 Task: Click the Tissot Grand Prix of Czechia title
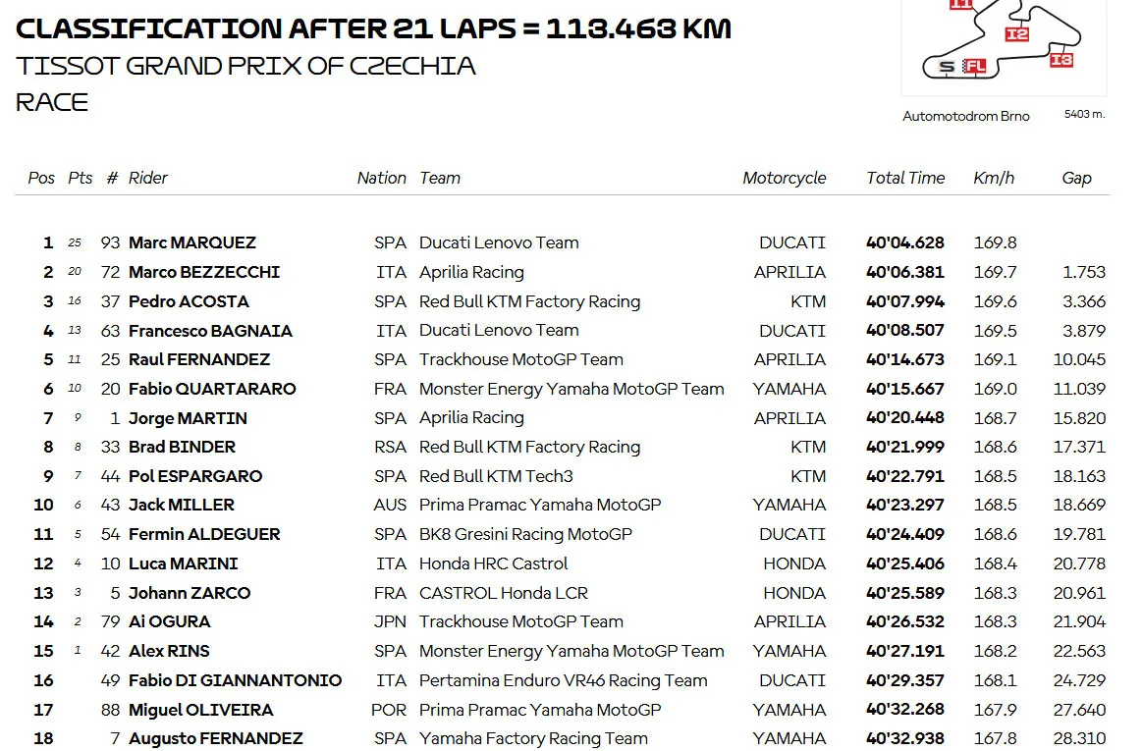246,67
